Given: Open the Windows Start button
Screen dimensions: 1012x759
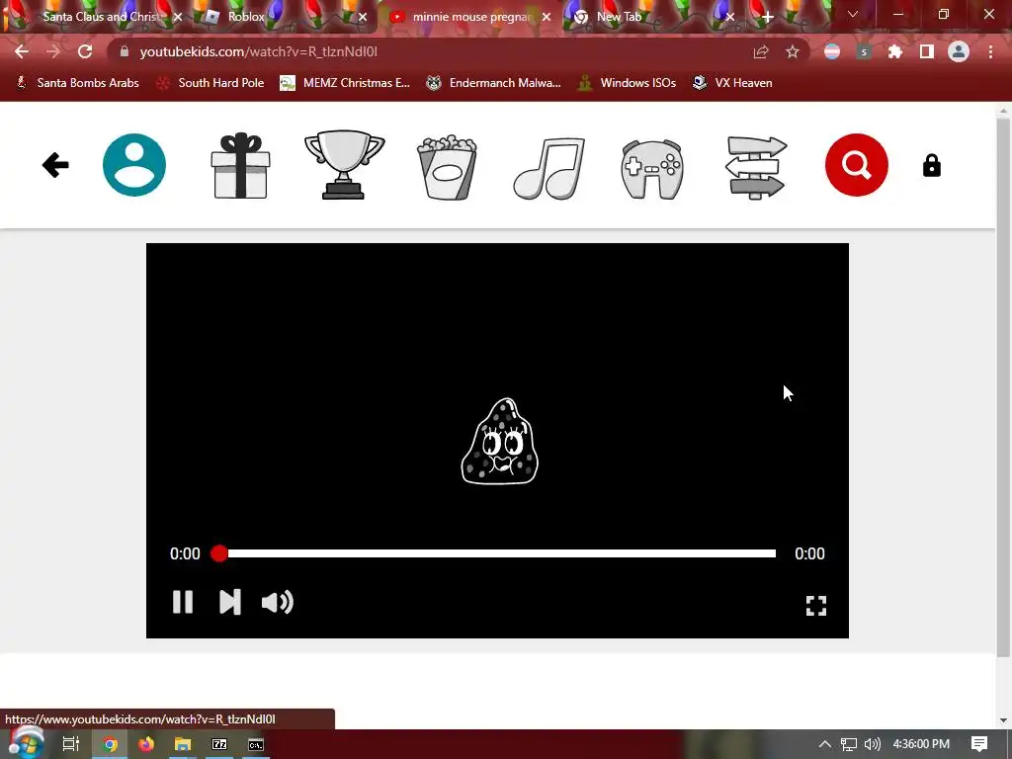Looking at the screenshot, I should 26,744.
